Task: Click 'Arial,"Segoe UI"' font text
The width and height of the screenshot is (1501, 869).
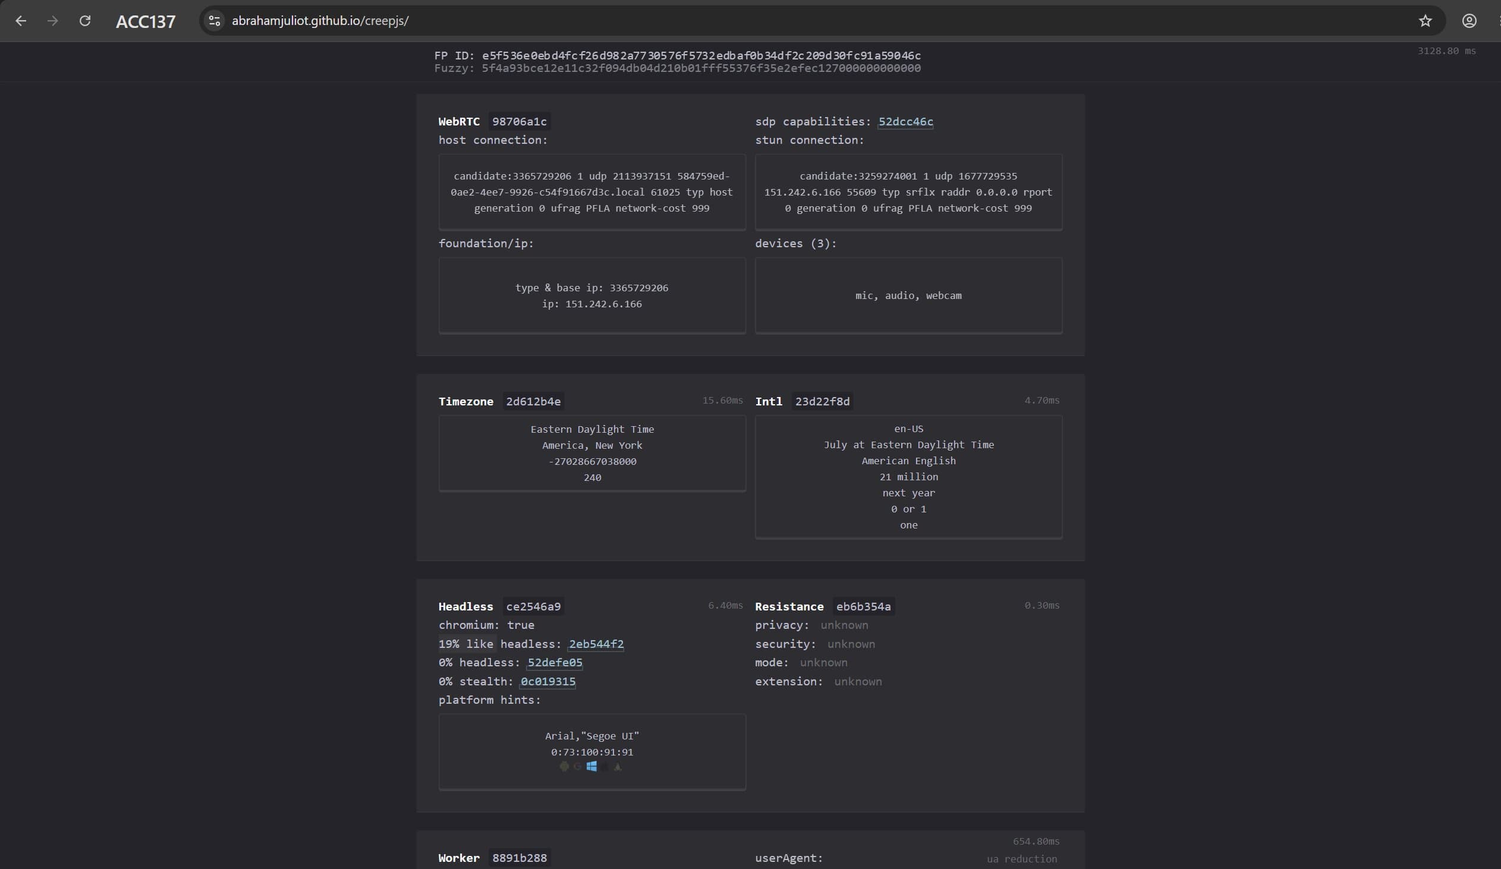Action: 592,736
